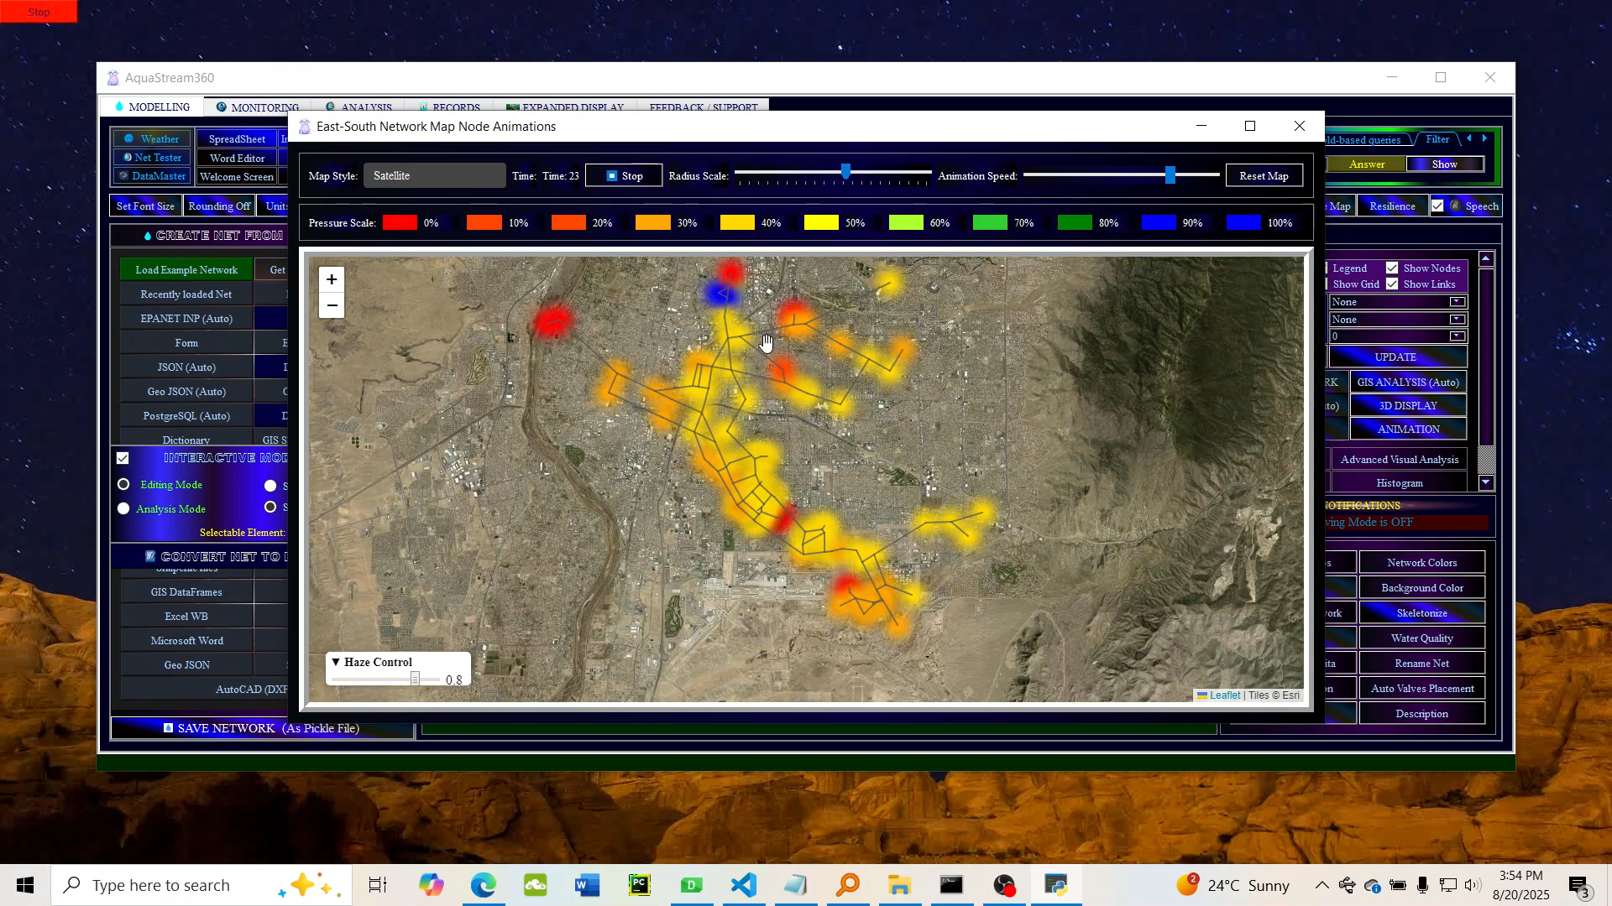Stop the node animation playback
Image resolution: width=1612 pixels, height=906 pixels.
coord(624,176)
